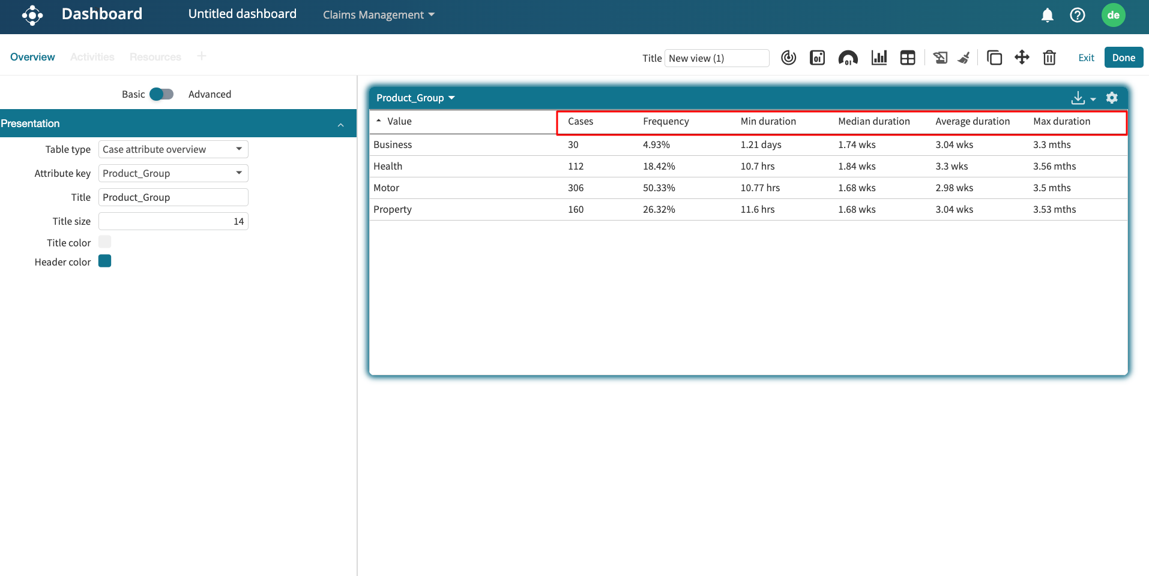Add a radial process map widget

click(788, 58)
